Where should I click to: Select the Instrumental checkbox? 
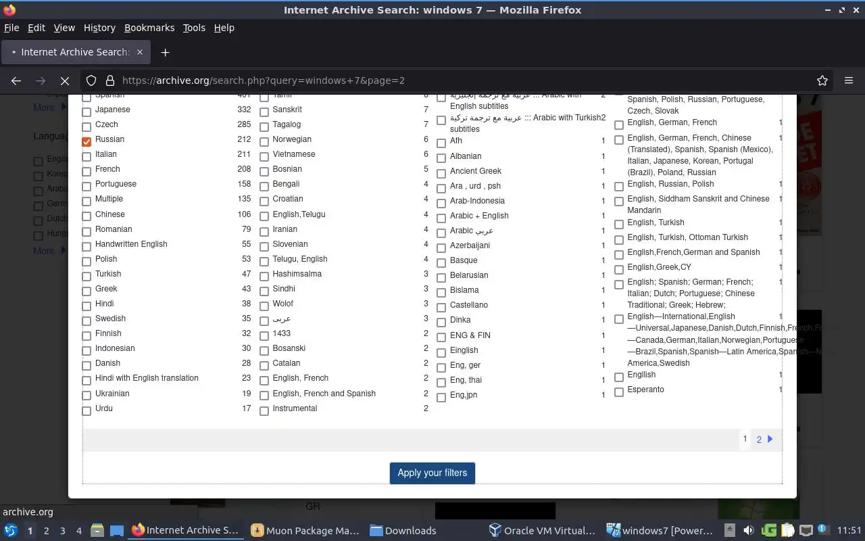click(x=264, y=410)
